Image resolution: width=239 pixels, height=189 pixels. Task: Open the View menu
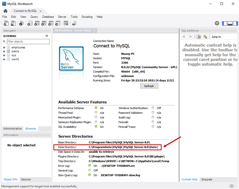[x=23, y=17]
